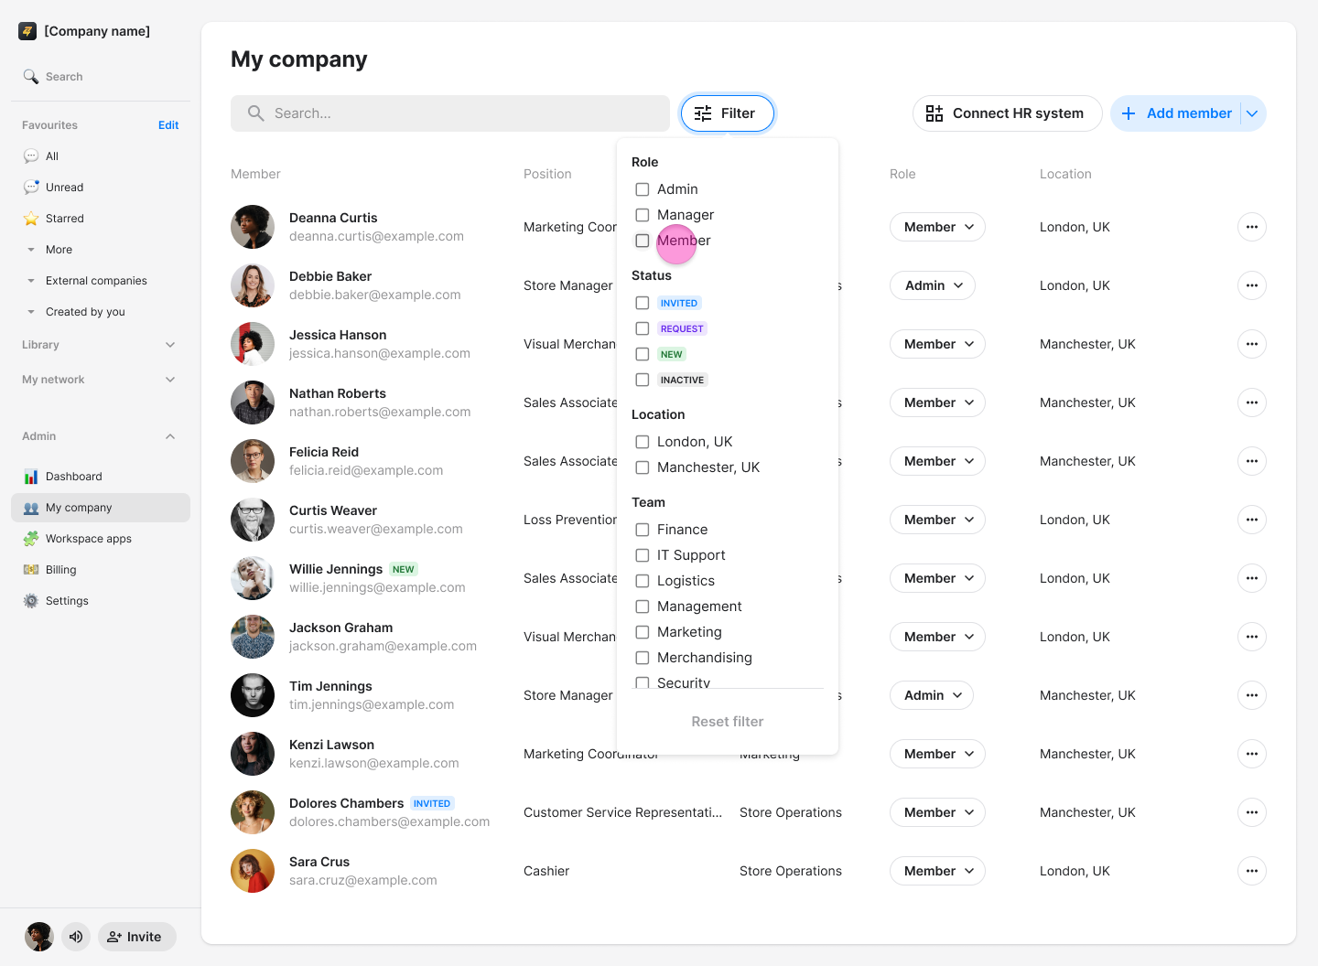Collapse the Admin section
Image resolution: width=1318 pixels, height=966 pixels.
pyautogui.click(x=170, y=436)
